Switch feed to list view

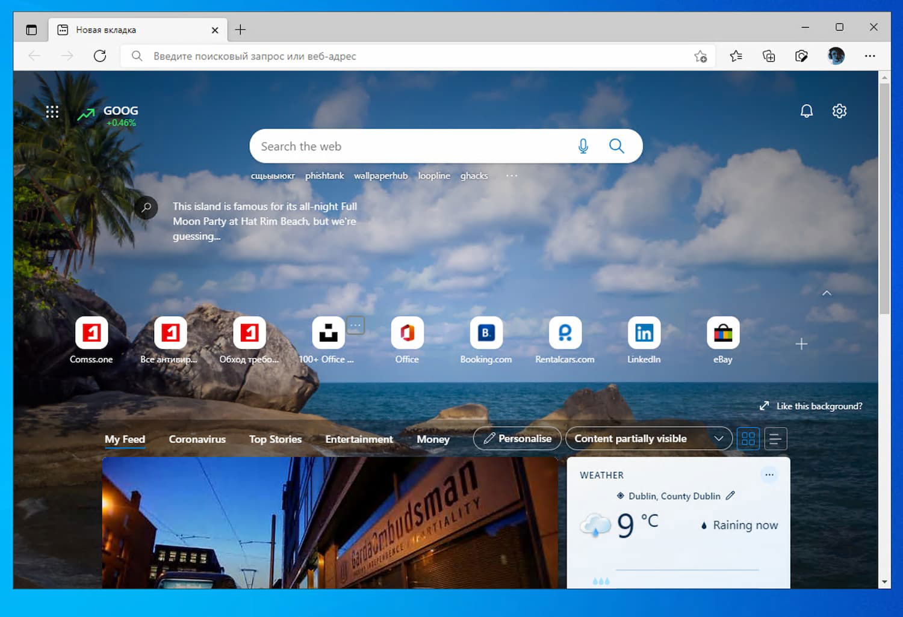(x=775, y=438)
